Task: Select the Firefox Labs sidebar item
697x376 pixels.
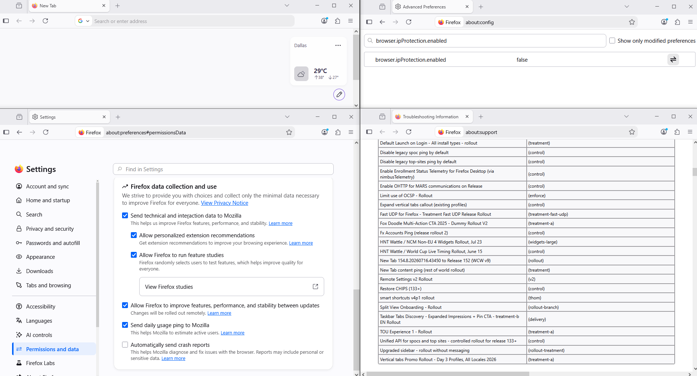Action: (41, 363)
